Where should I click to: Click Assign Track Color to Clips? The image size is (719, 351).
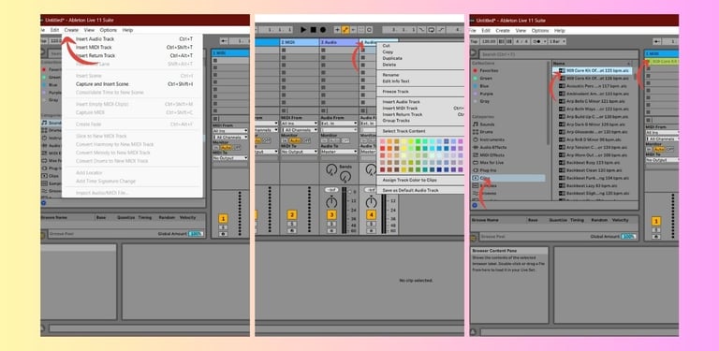[x=409, y=180]
